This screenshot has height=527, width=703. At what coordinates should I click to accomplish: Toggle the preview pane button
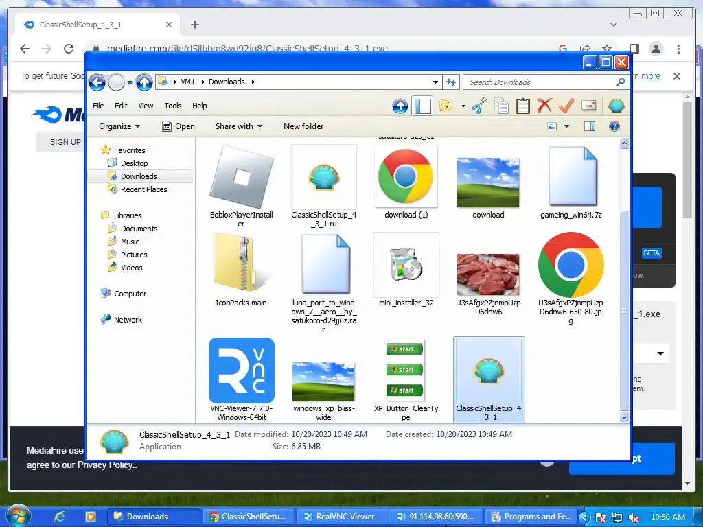[x=590, y=126]
